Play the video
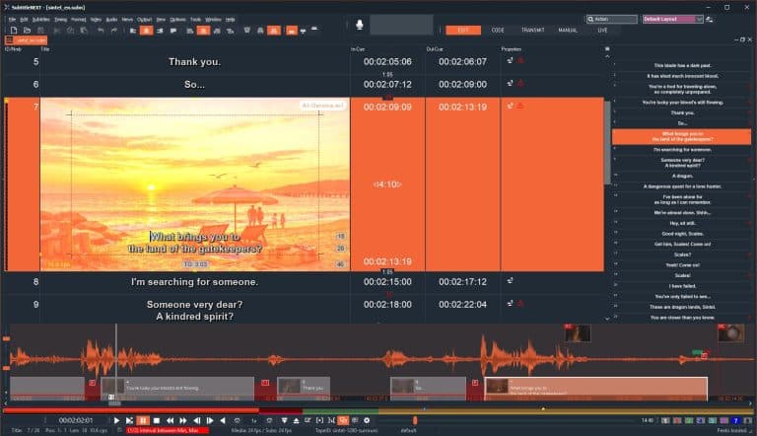Screen dimensions: 757x436 pos(116,420)
